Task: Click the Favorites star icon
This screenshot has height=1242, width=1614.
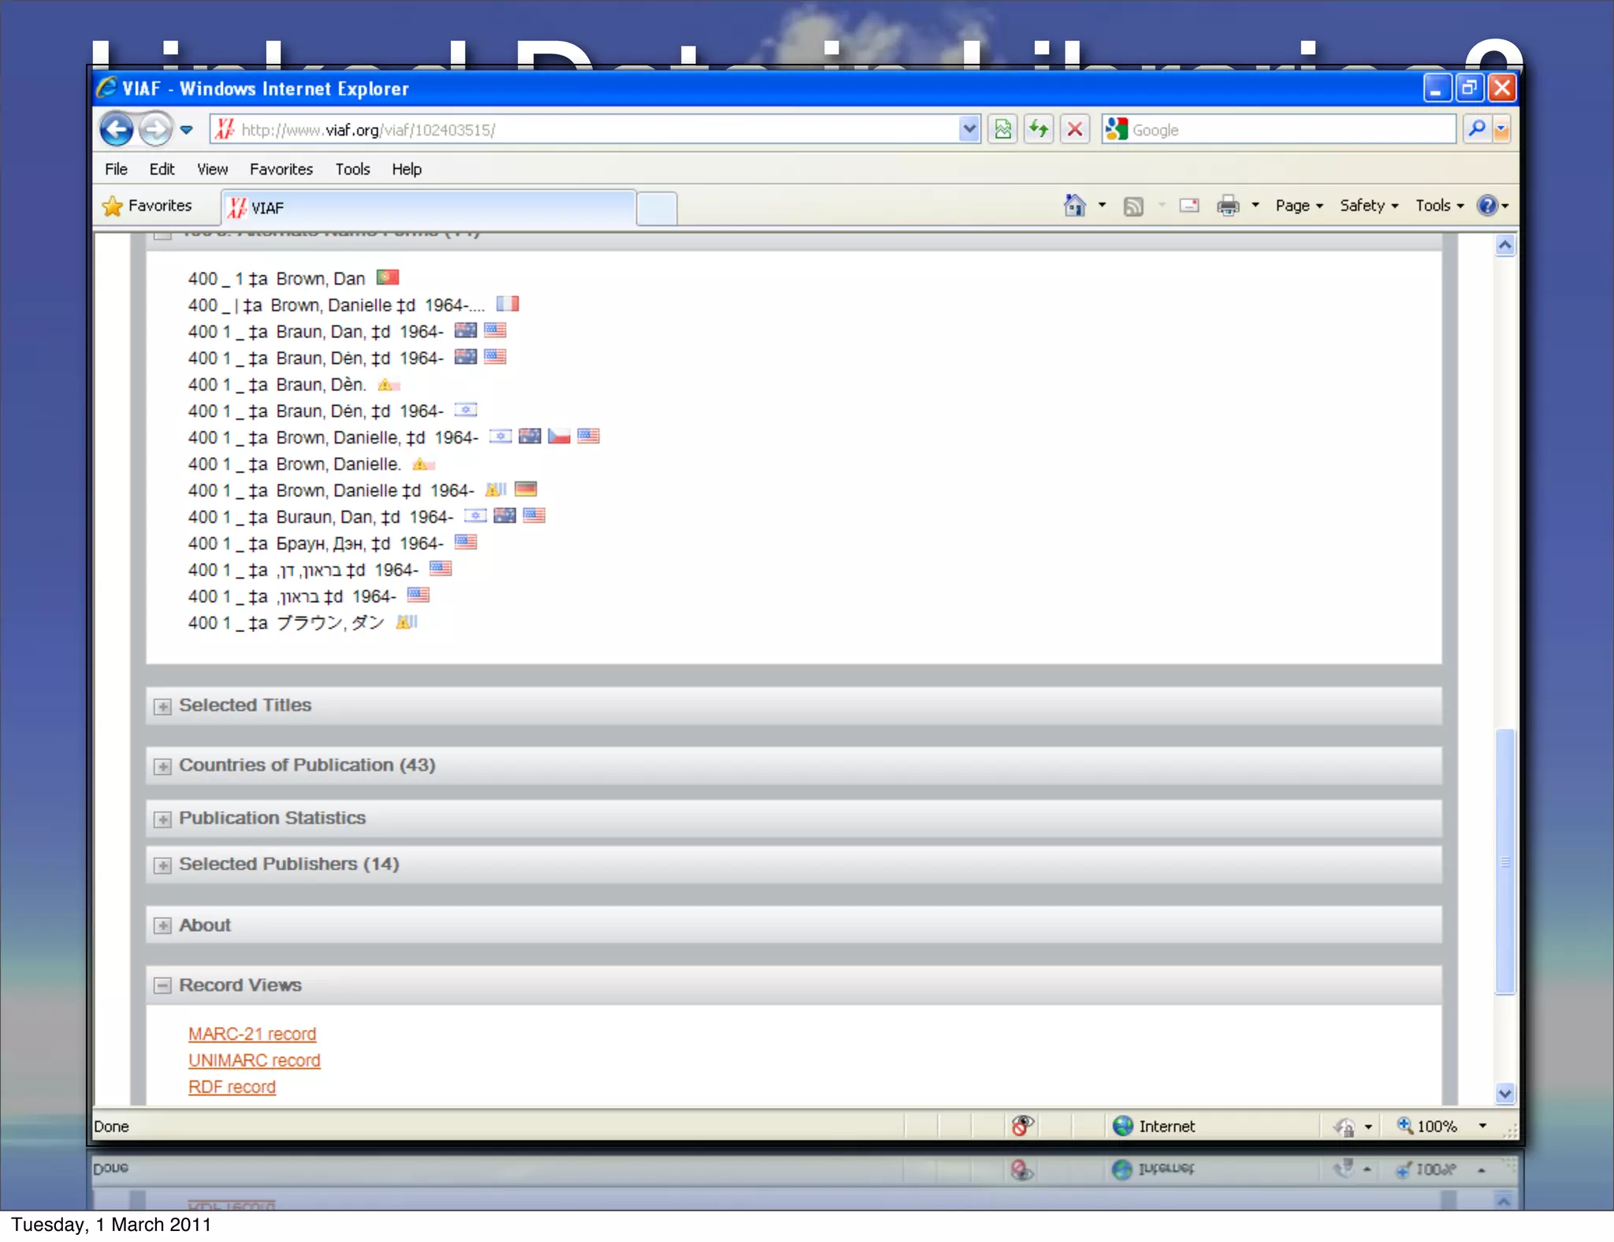Action: click(x=113, y=206)
